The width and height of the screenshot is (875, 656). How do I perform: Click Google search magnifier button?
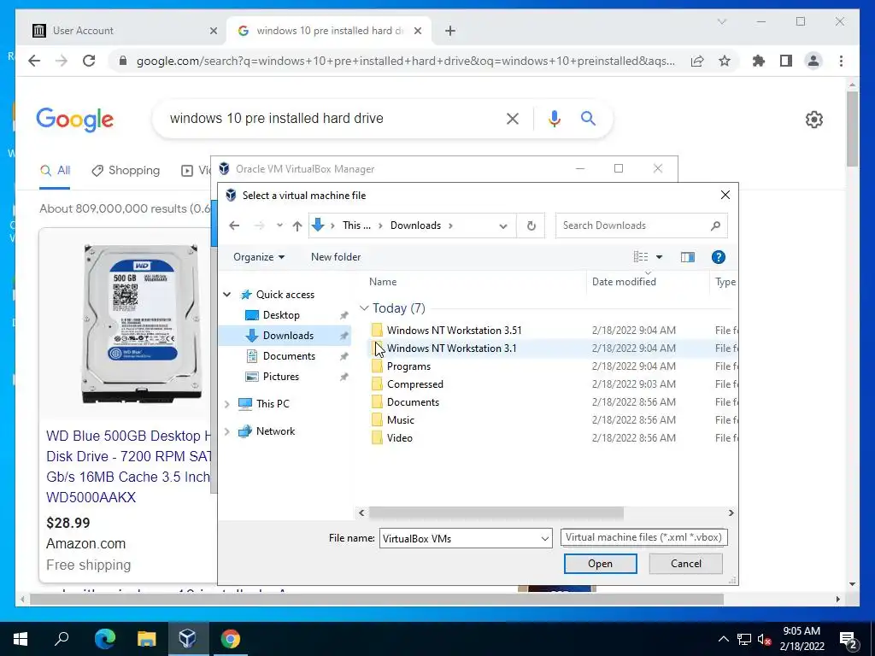pos(588,118)
